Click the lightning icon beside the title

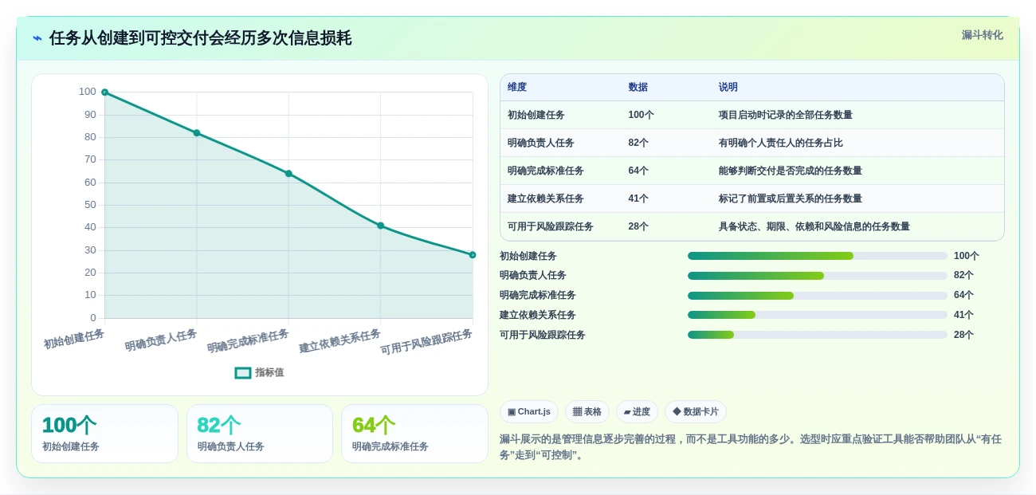click(x=37, y=38)
